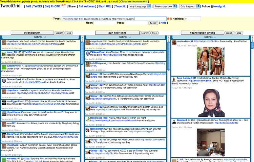Image resolution: width=254 pixels, height=162 pixels.
Task: Open danielord graduation photo thumbnail
Action: pos(211,142)
